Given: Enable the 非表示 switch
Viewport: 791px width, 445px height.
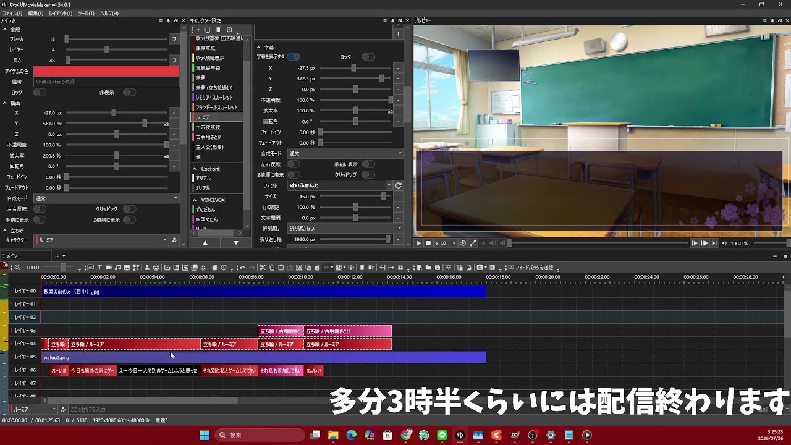Looking at the screenshot, I should [x=129, y=92].
